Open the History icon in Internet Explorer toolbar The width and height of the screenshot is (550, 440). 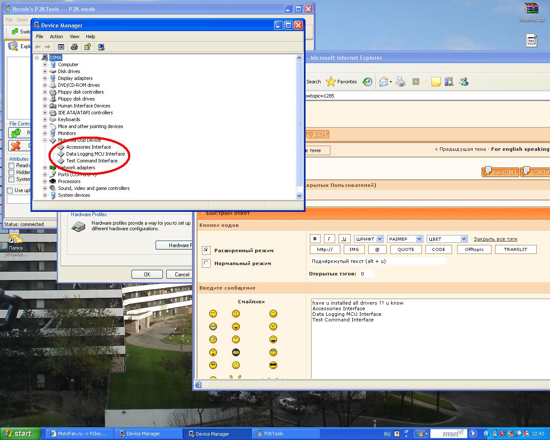pos(367,82)
